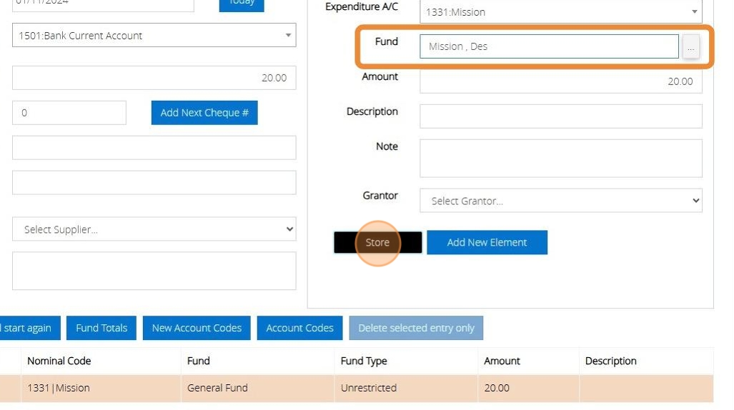Screen dimensions: 734x410
Task: Focus the left amount field showing 20.00
Action: coord(154,78)
